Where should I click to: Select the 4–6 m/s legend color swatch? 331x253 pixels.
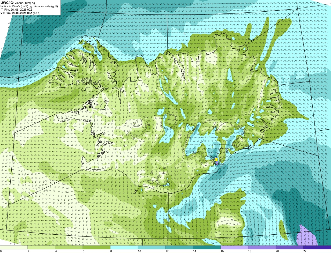(69, 247)
